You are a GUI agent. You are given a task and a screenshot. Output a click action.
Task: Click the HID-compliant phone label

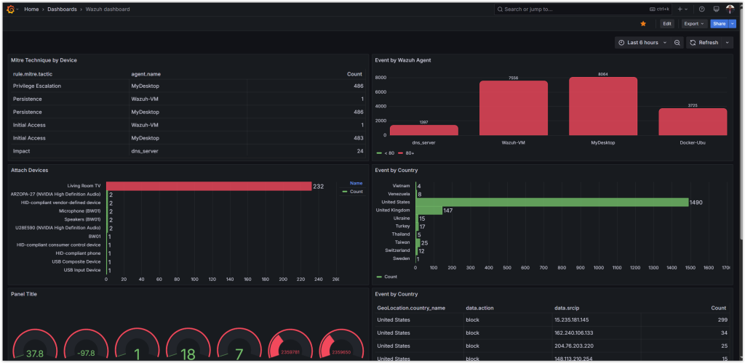79,253
